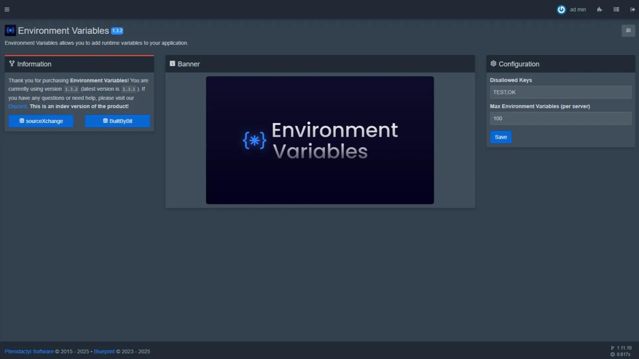Open the Pterodactyl Software footer link

[x=29, y=351]
